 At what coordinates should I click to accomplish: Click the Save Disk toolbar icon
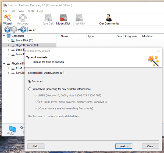pos(48,18)
